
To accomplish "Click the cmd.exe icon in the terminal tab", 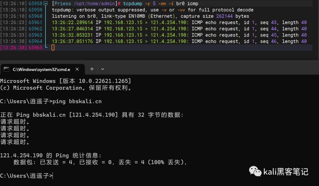I will 6,69.
